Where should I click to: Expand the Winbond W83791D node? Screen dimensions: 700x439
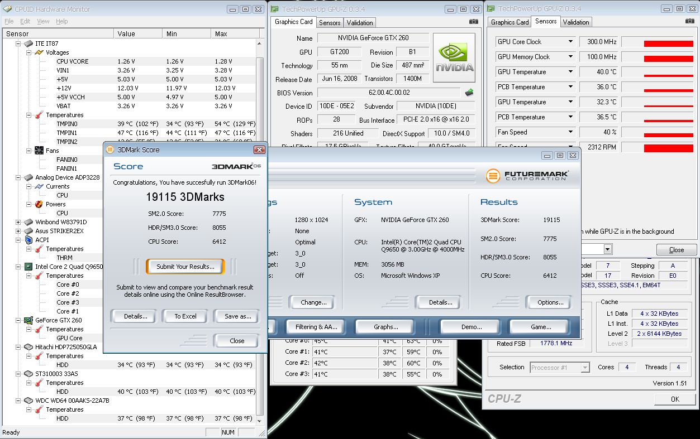coord(18,222)
